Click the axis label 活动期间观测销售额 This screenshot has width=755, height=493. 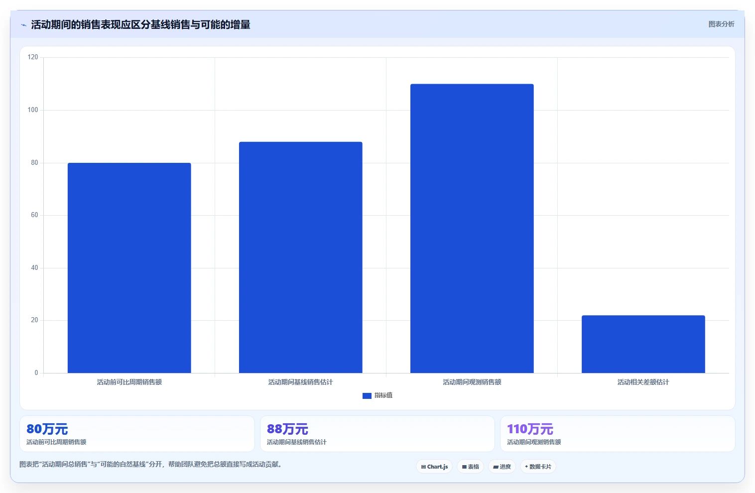pyautogui.click(x=472, y=382)
